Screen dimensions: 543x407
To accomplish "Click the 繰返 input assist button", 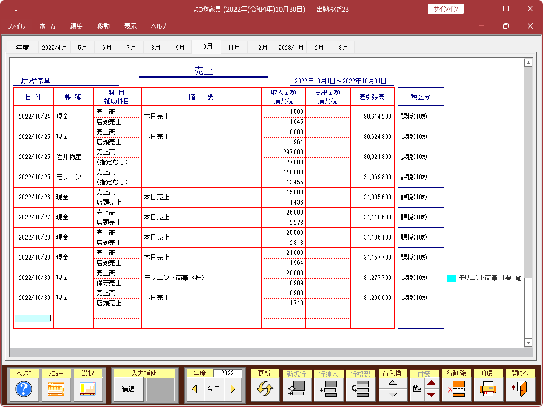I will (128, 389).
